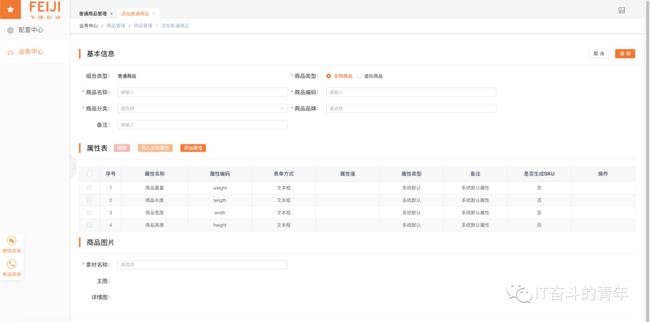Image resolution: width=650 pixels, height=322 pixels.
Task: Collapse the sidebar with the arrow handle
Action: point(74,166)
